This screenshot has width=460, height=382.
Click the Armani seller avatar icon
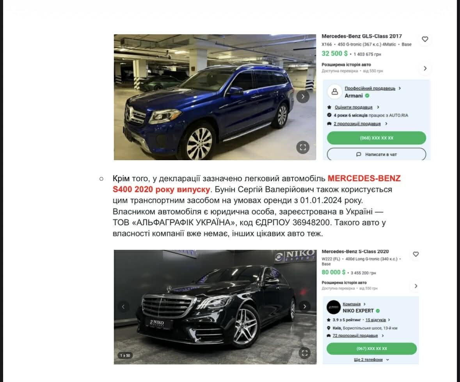(x=334, y=92)
